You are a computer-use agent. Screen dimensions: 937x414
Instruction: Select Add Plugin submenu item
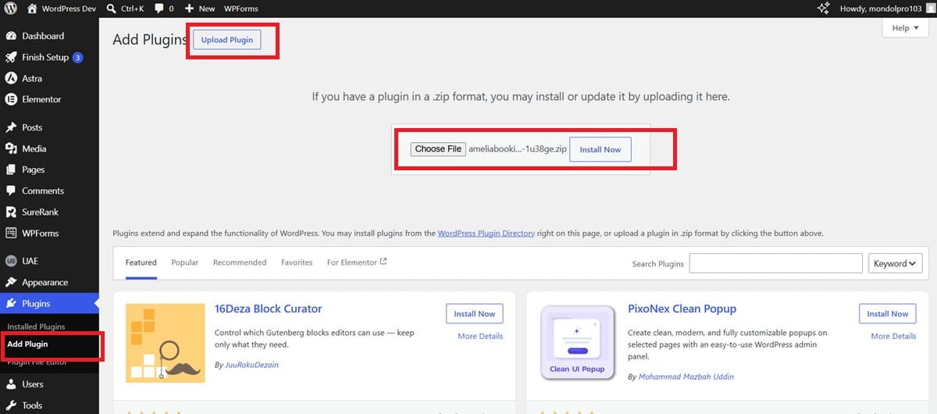pos(27,344)
